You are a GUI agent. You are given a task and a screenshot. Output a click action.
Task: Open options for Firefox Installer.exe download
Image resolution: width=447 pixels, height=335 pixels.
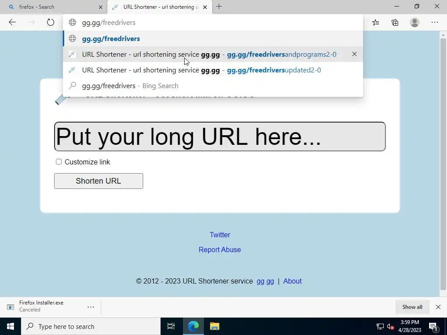click(x=91, y=307)
